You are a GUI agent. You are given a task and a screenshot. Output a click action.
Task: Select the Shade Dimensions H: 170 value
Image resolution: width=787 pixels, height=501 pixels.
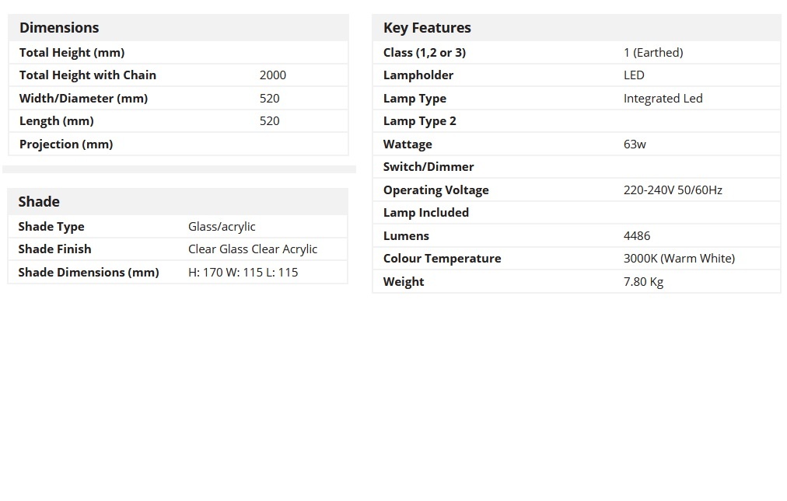tap(243, 273)
